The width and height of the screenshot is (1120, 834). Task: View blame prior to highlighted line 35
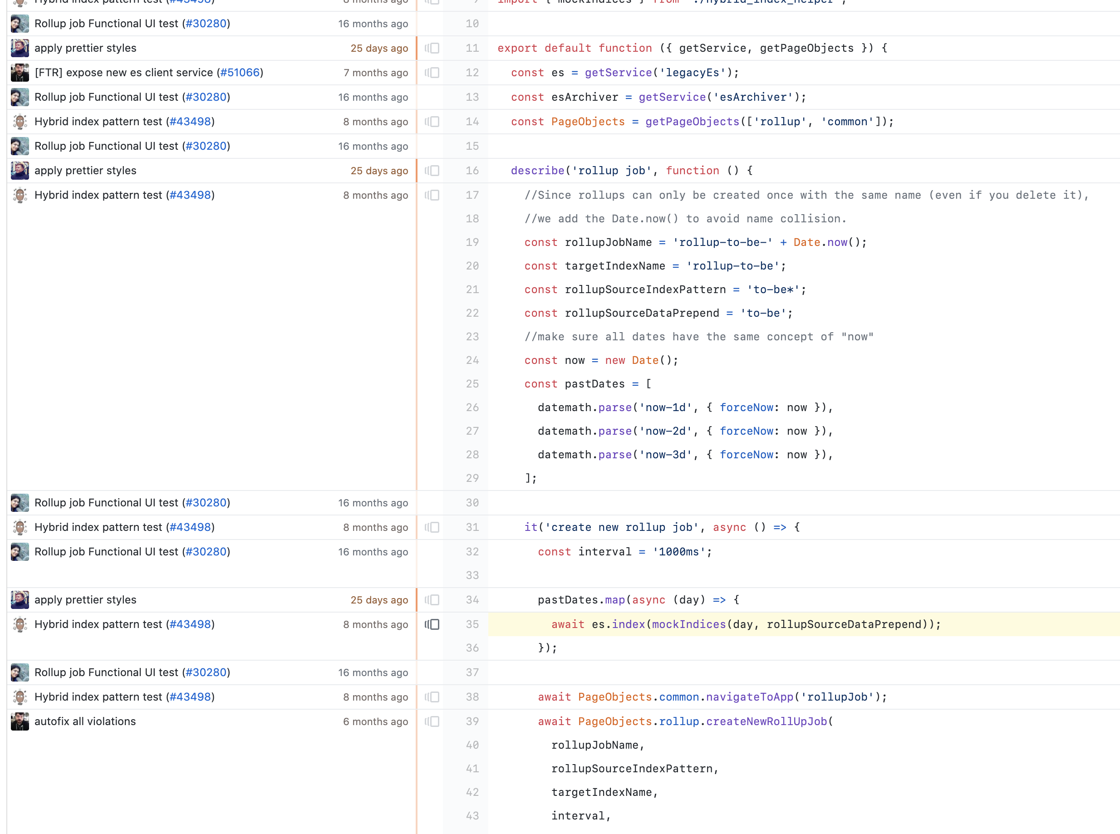pyautogui.click(x=432, y=624)
